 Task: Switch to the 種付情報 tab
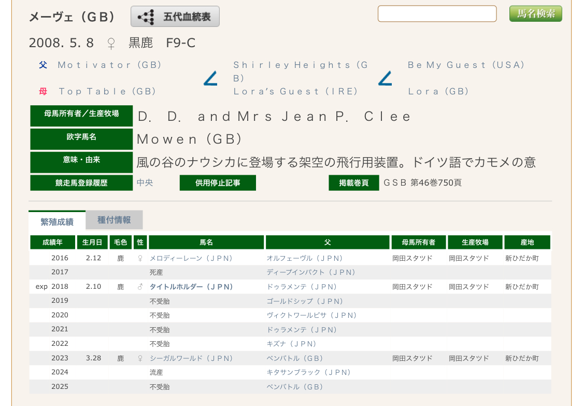point(114,220)
